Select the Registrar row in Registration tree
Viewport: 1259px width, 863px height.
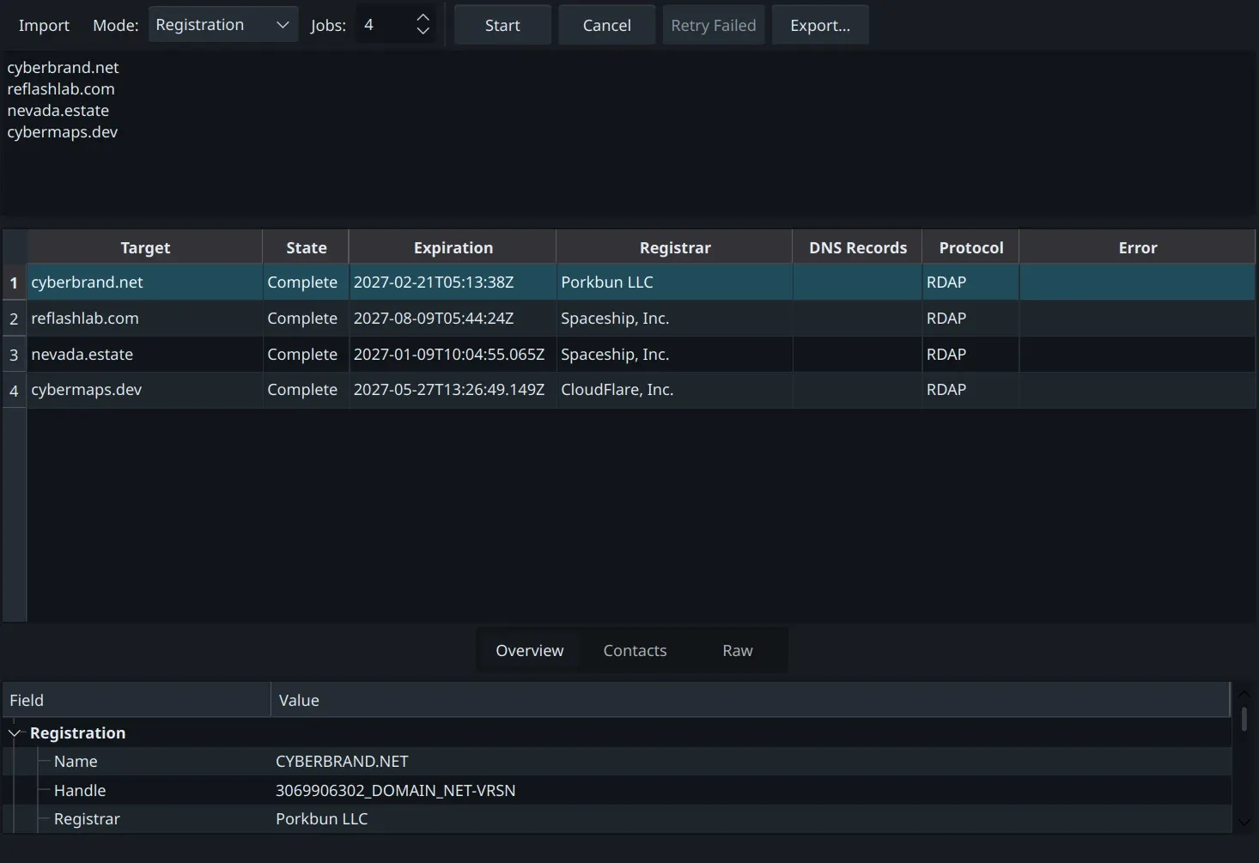tap(617, 818)
